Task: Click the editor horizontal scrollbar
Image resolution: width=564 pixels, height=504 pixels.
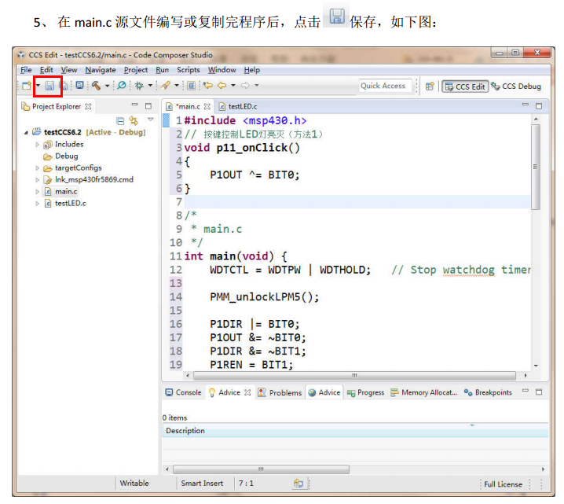Action: [354, 376]
